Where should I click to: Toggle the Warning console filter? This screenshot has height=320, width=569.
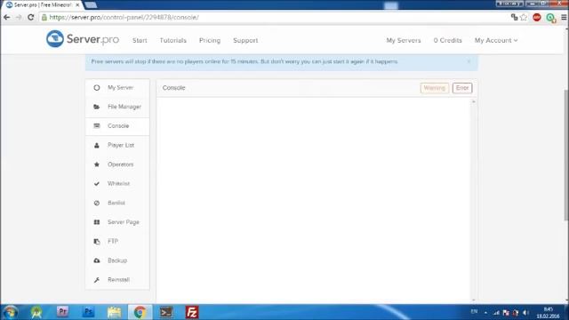coord(435,88)
